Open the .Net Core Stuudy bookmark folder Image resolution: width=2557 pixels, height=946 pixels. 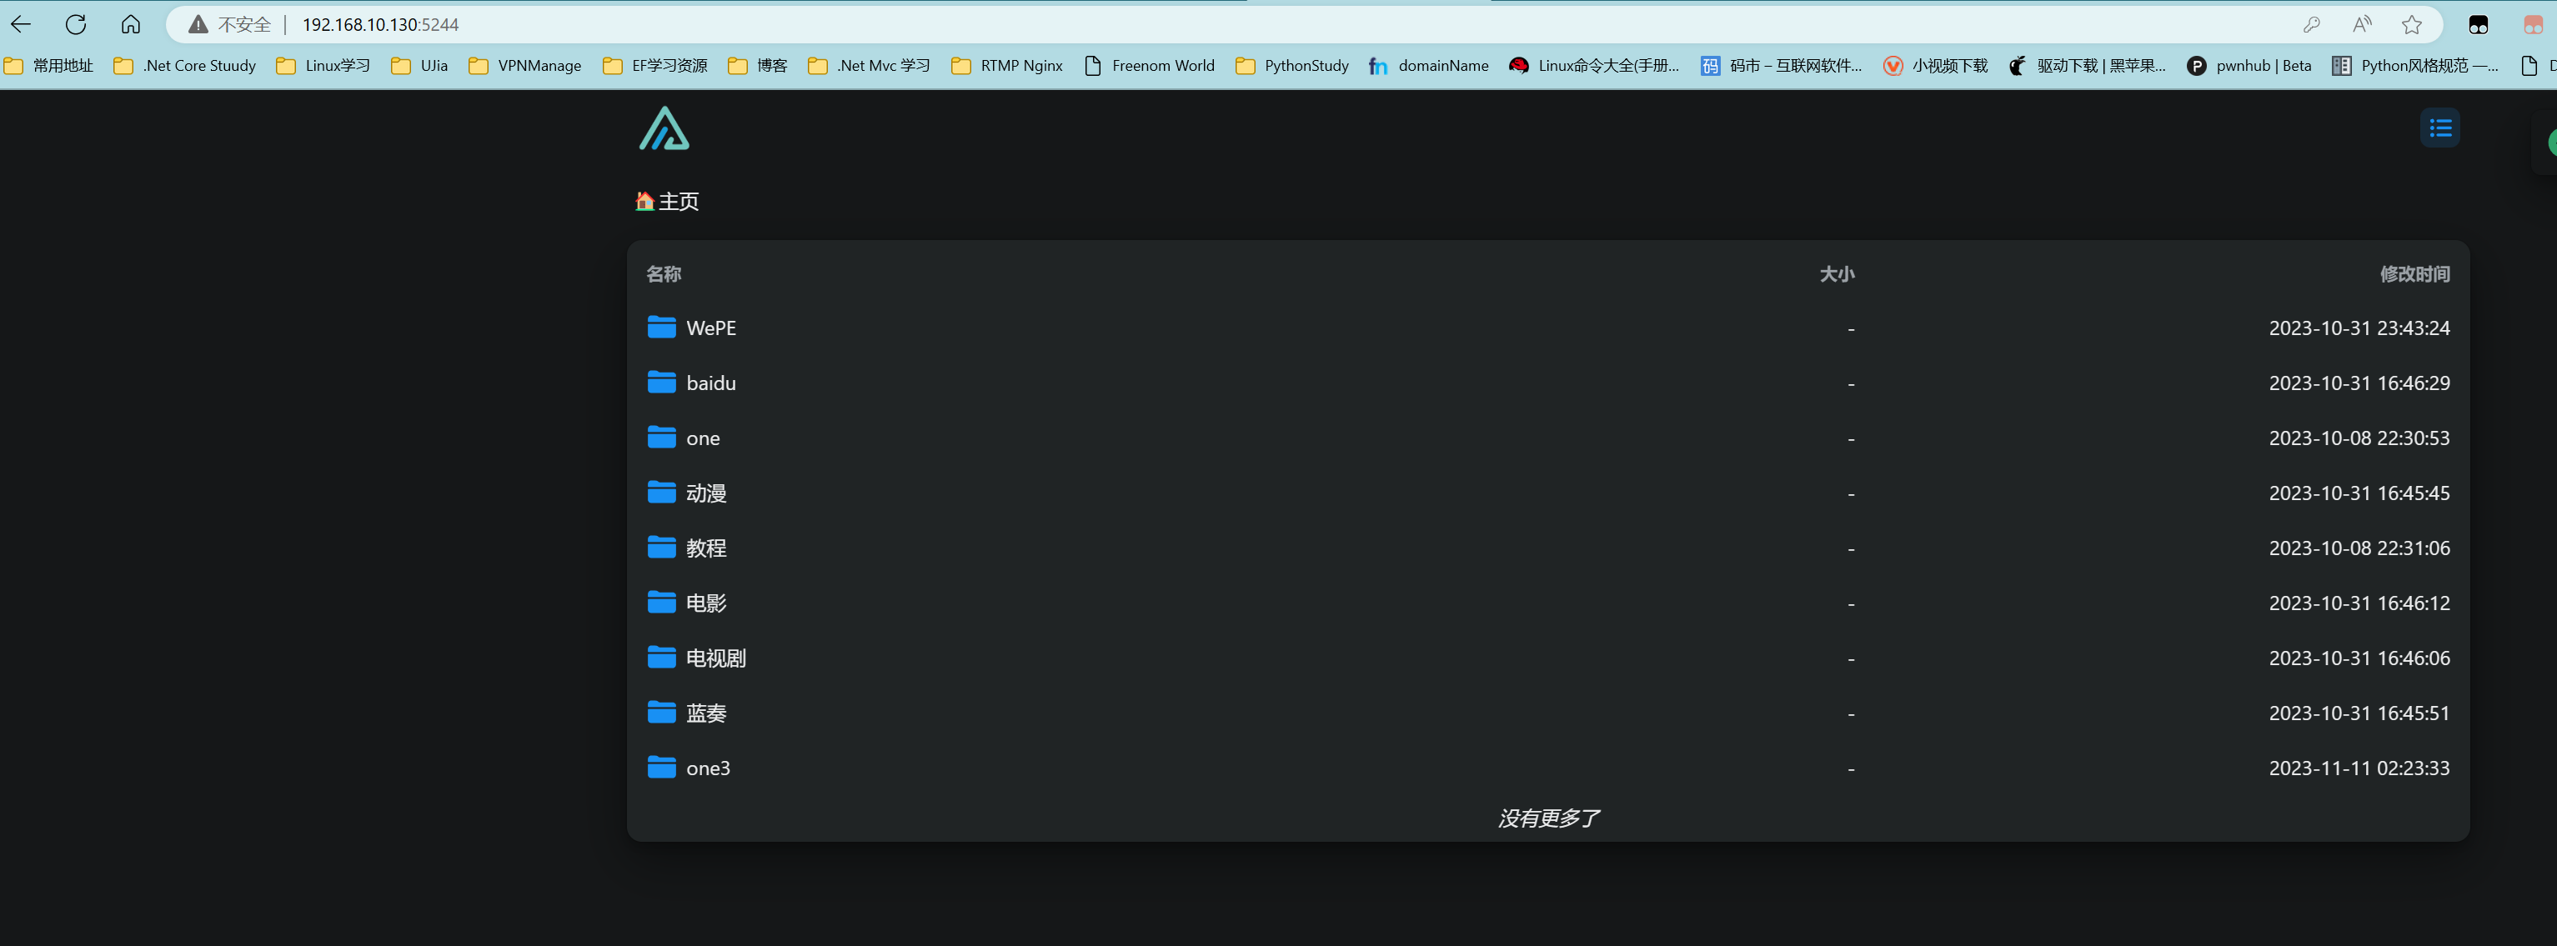click(x=184, y=66)
